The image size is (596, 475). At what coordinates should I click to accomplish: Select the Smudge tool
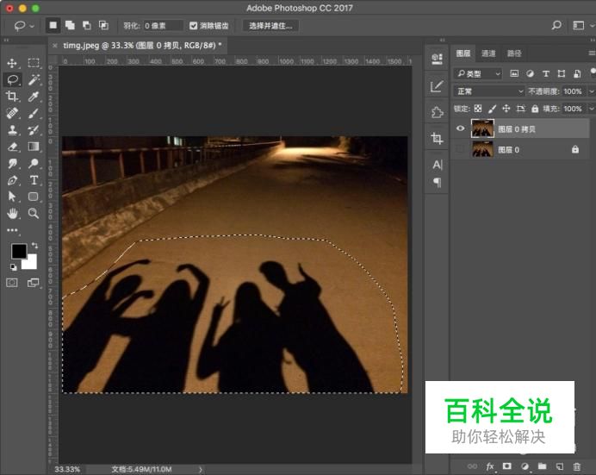coord(12,163)
